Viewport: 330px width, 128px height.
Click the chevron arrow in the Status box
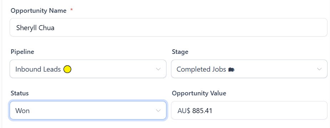coord(158,111)
